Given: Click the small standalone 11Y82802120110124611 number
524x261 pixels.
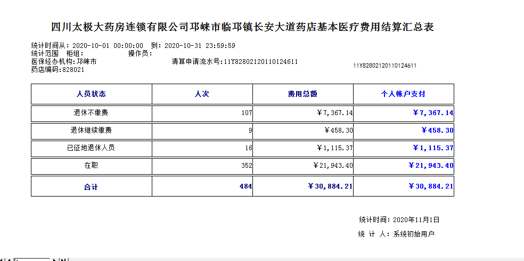Looking at the screenshot, I should tap(384, 66).
